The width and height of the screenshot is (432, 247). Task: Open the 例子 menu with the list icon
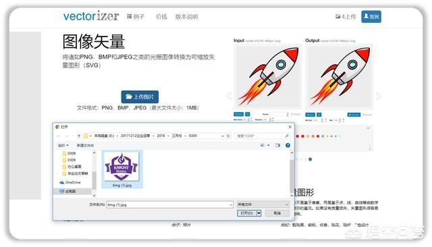[135, 16]
